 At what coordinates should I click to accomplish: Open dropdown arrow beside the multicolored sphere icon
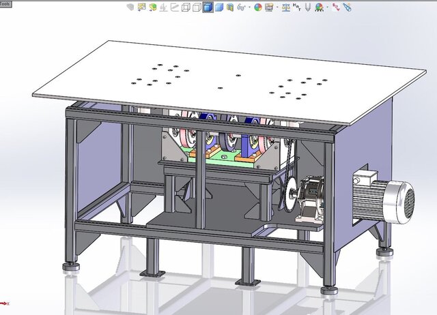coord(328,7)
